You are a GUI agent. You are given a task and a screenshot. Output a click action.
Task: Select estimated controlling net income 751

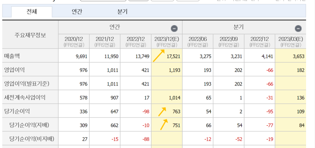(x=176, y=125)
